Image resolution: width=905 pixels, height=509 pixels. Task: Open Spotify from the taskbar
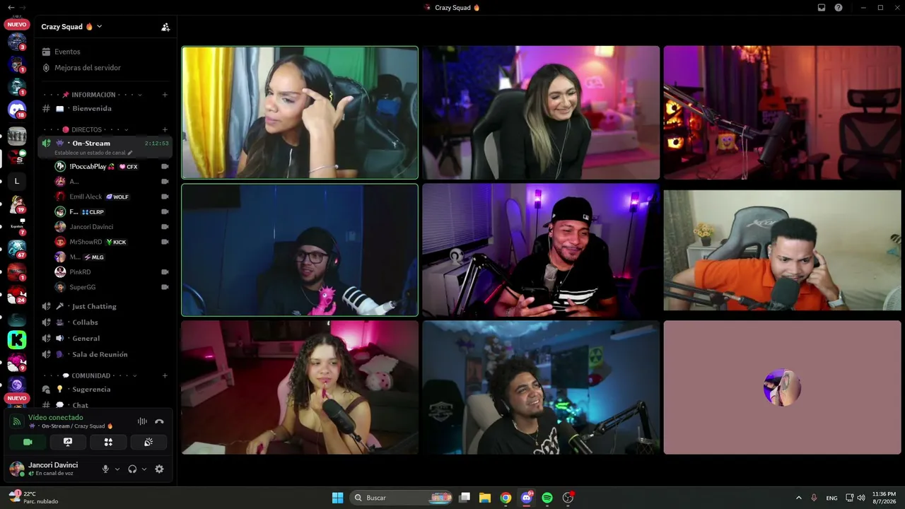(x=547, y=498)
